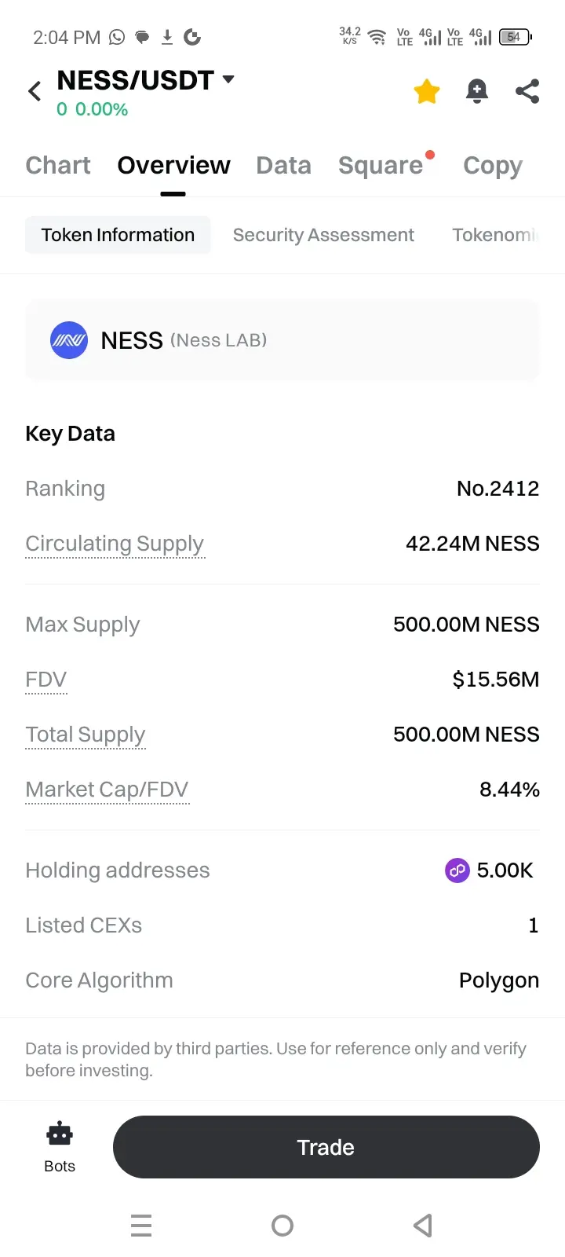This screenshot has width=565, height=1257.
Task: Tap the FDV info label
Action: click(46, 680)
